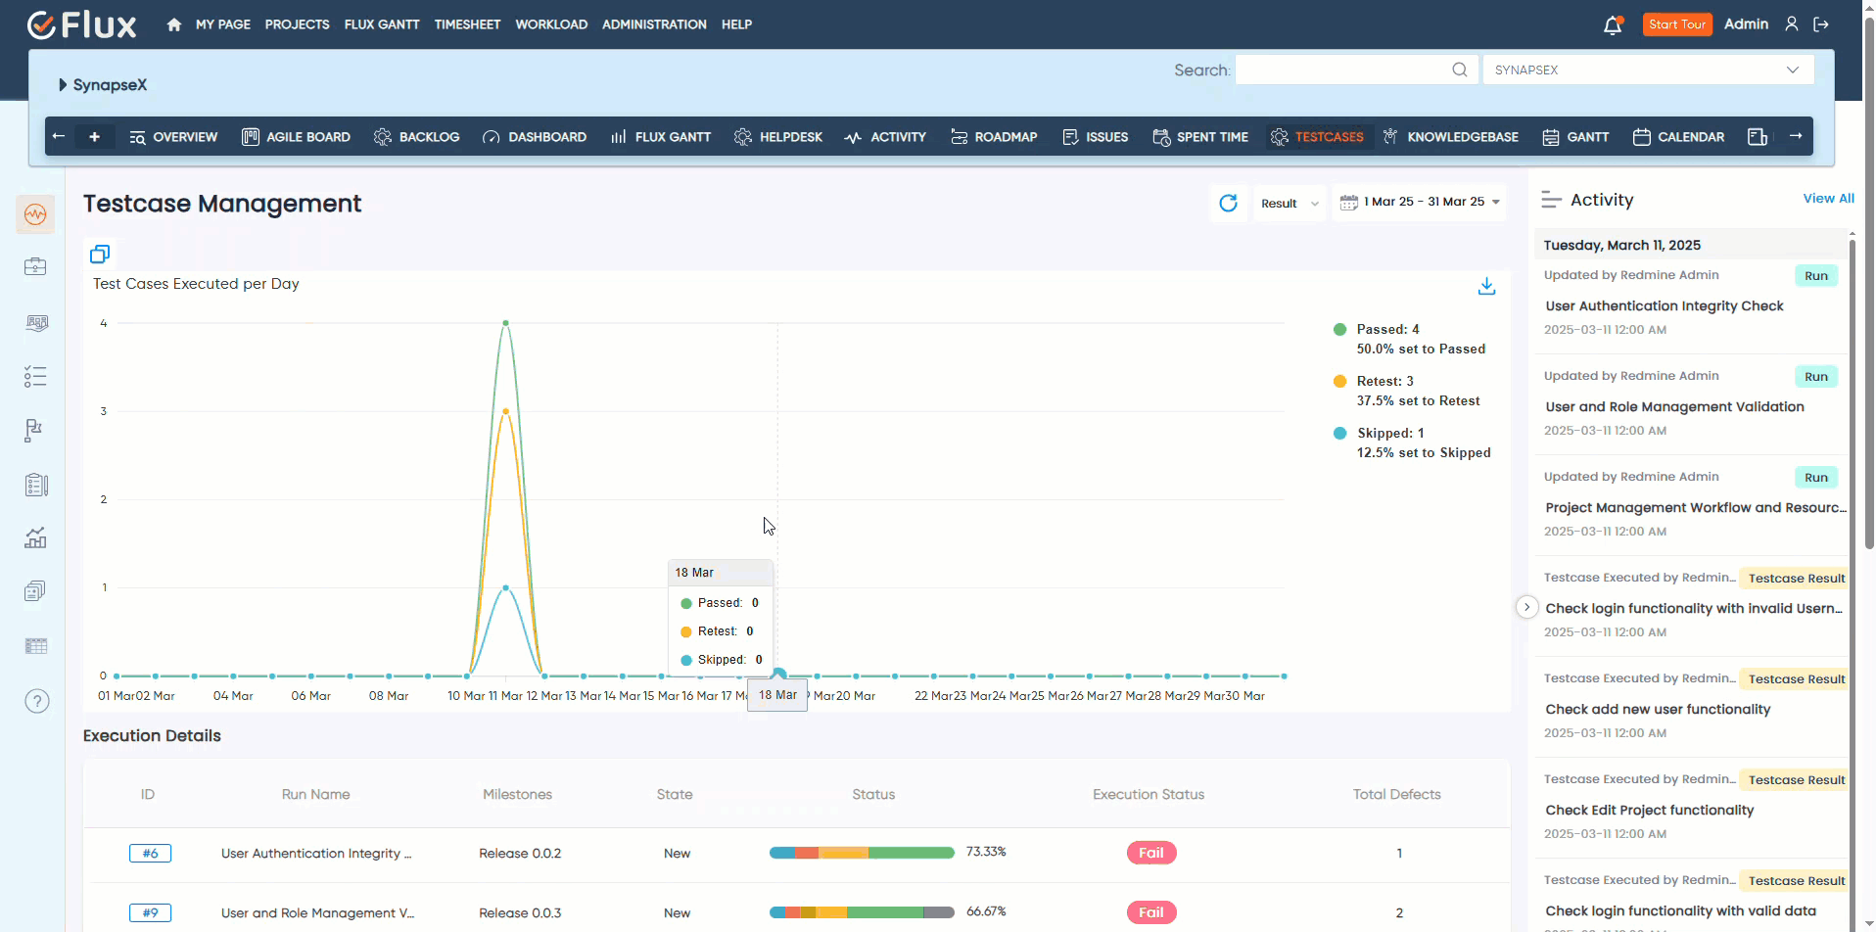Open the certificate sidebar icon
Viewport: 1876px width, 932px height.
click(x=36, y=322)
